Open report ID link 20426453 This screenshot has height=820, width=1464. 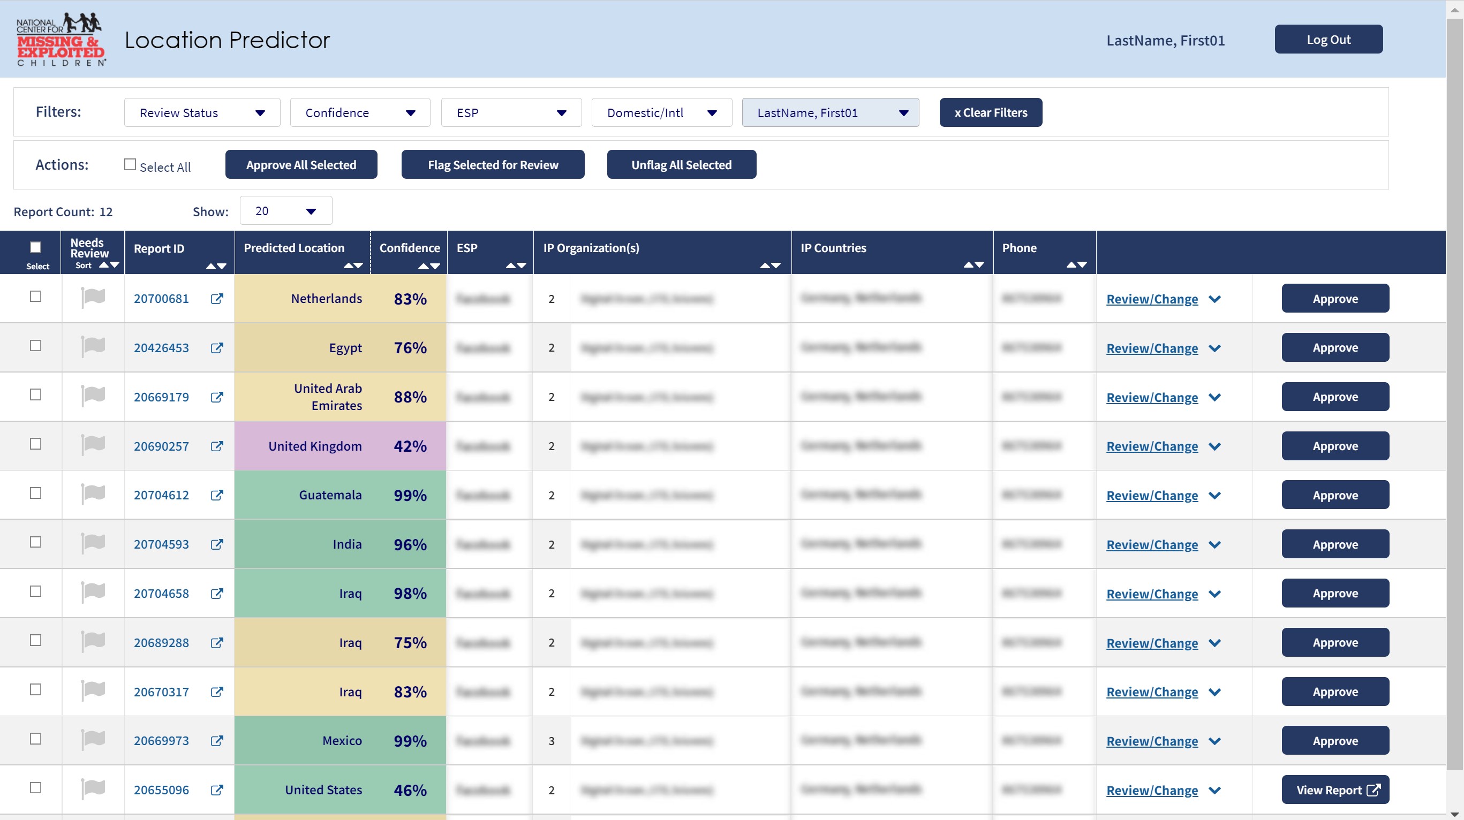point(161,347)
